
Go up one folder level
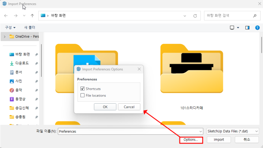(x=32, y=16)
